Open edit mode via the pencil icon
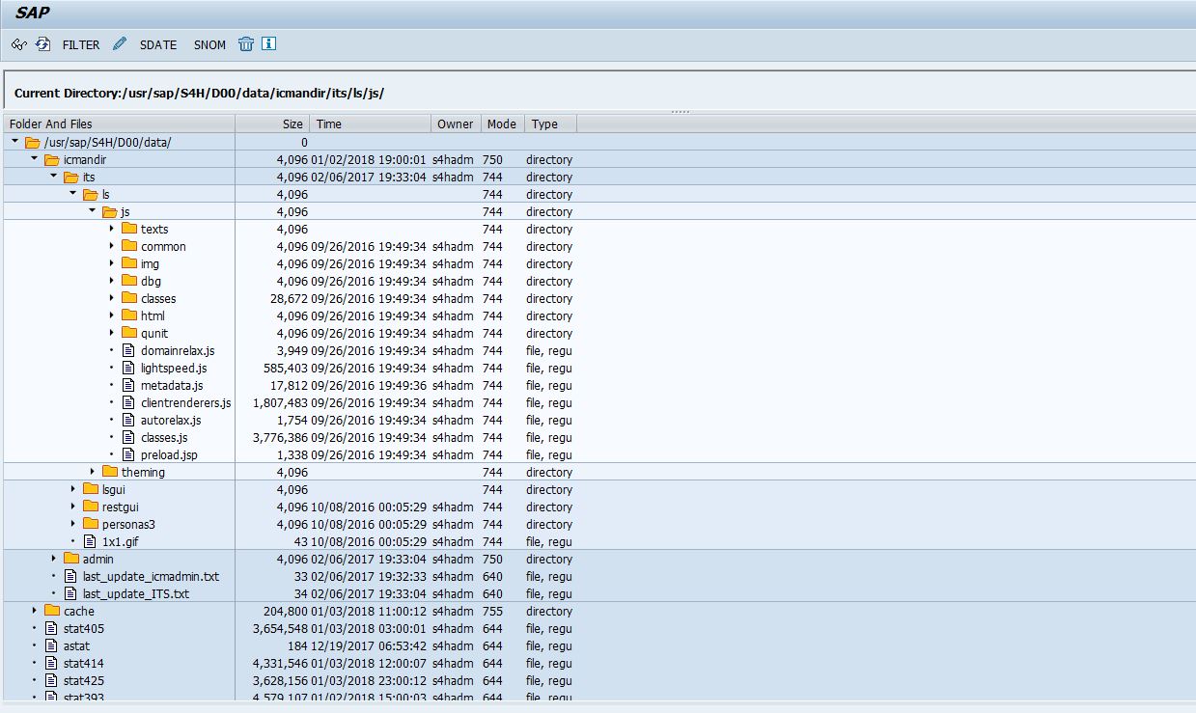This screenshot has width=1196, height=713. coord(119,43)
